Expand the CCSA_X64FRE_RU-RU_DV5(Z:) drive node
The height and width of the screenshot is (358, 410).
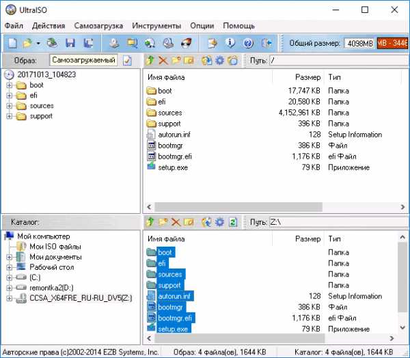9,298
